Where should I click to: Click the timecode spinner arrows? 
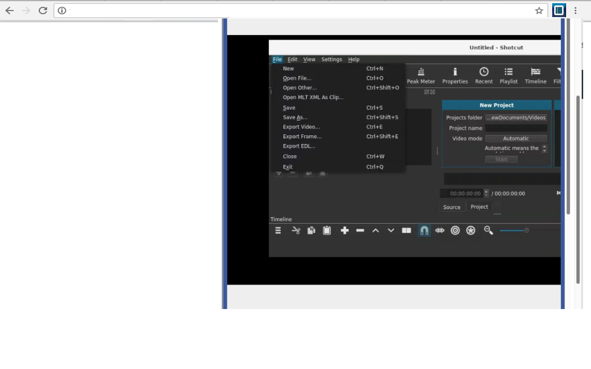(x=486, y=194)
